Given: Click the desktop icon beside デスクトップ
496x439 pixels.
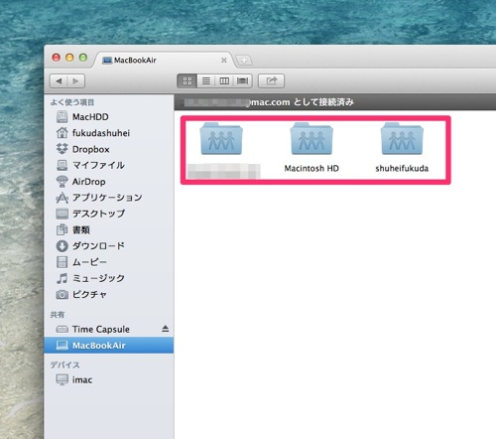Looking at the screenshot, I should [x=62, y=214].
